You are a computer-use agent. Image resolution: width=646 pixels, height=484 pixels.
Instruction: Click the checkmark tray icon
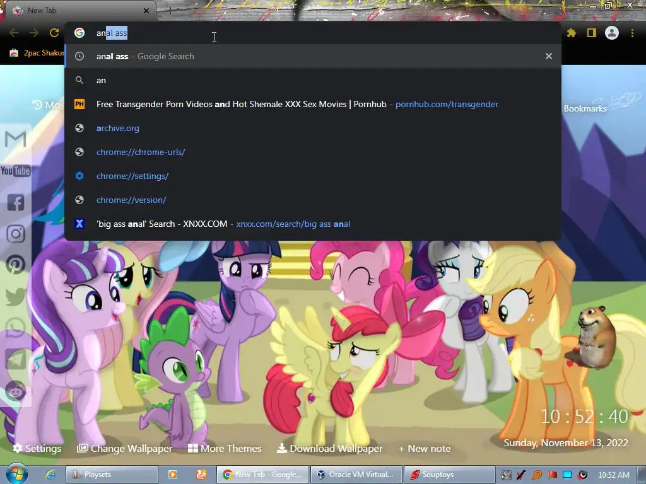click(x=520, y=475)
